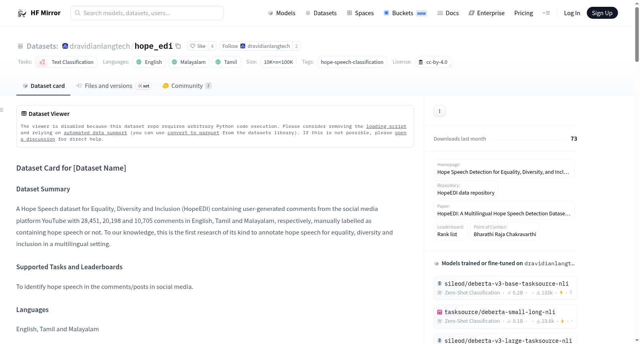Click the like button
This screenshot has height=344, width=640.
pos(198,46)
